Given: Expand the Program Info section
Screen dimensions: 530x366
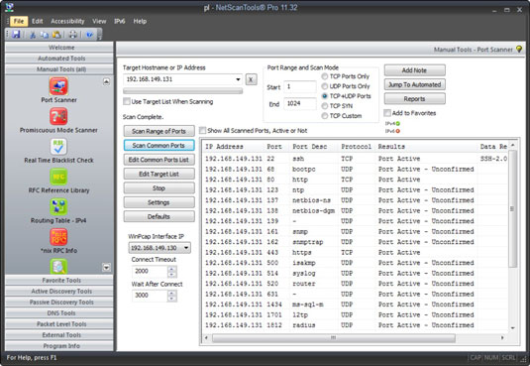Looking at the screenshot, I should point(59,346).
